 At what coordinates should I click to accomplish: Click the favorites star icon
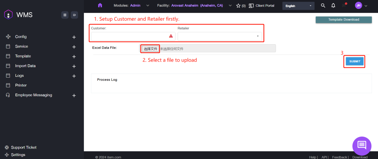(x=238, y=6)
